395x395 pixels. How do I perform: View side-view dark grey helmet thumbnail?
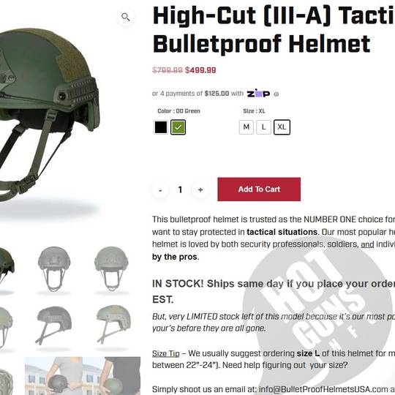point(53,326)
